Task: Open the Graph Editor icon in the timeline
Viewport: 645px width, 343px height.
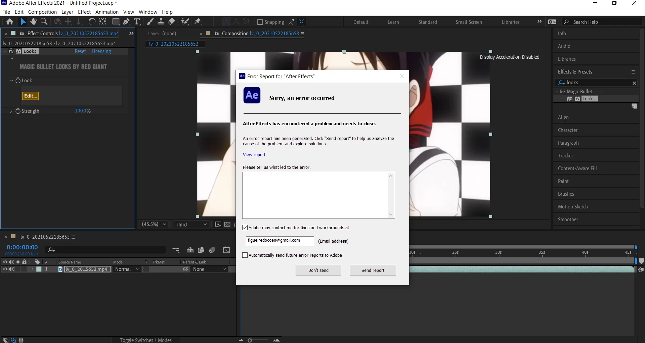Action: pyautogui.click(x=226, y=250)
